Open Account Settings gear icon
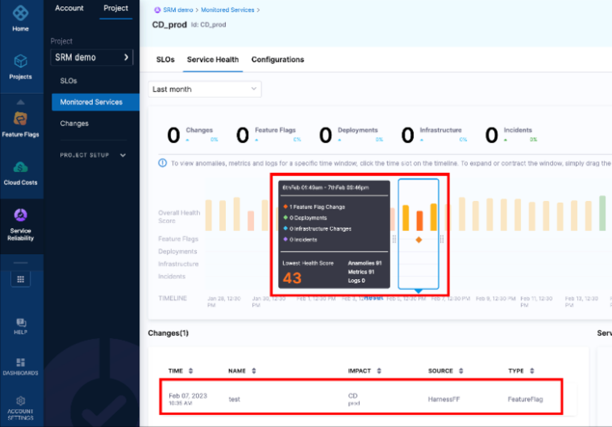Viewport: 612px width, 427px height. pyautogui.click(x=21, y=401)
